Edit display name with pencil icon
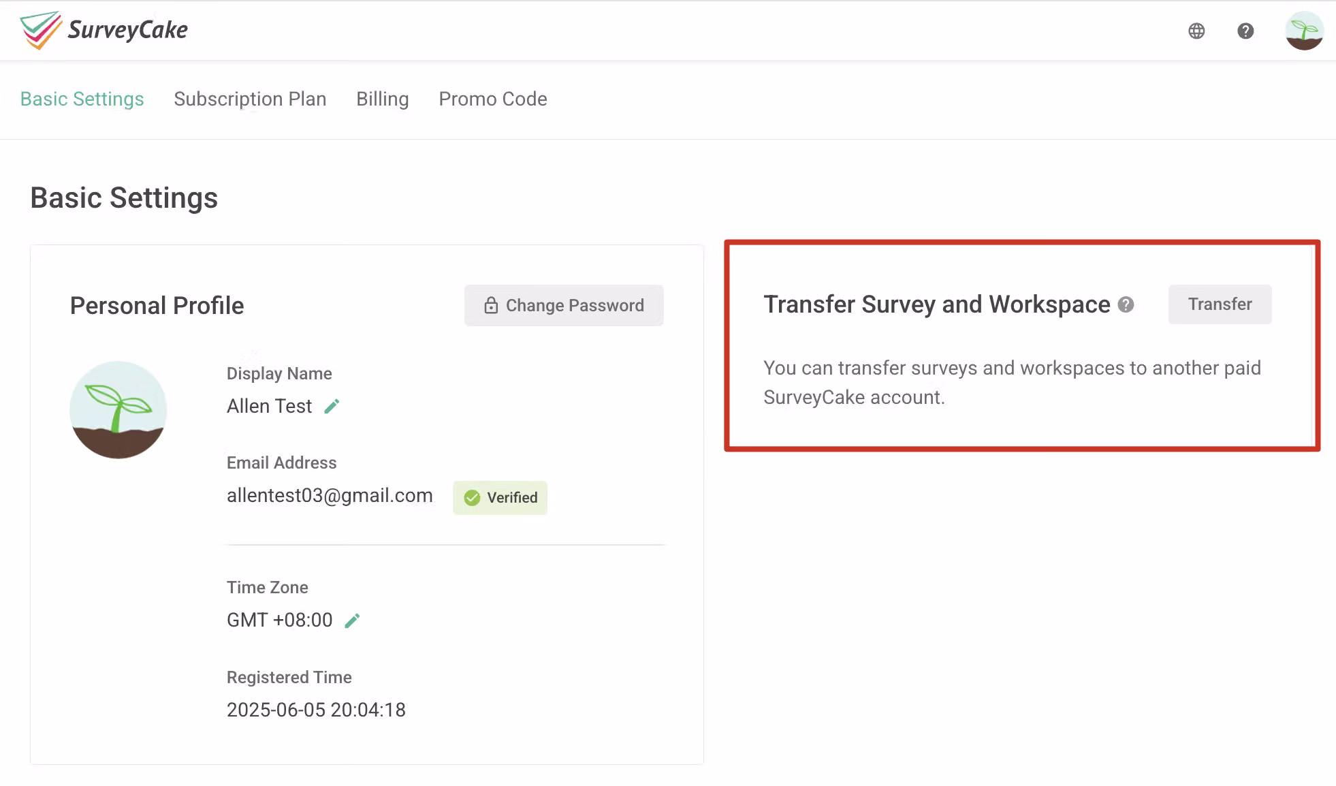This screenshot has width=1336, height=786. click(x=332, y=407)
